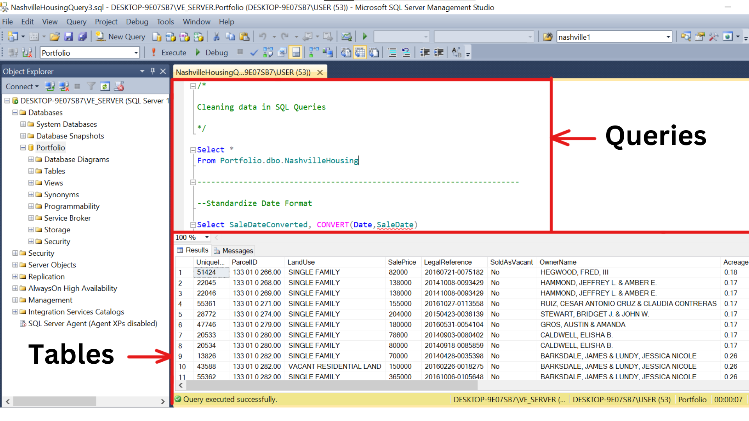The image size is (749, 421).
Task: Open the Solution Explorer toolbar icon
Action: 686,37
